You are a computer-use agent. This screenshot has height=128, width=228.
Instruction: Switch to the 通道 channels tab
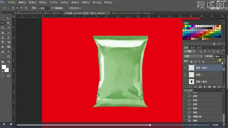point(193,48)
